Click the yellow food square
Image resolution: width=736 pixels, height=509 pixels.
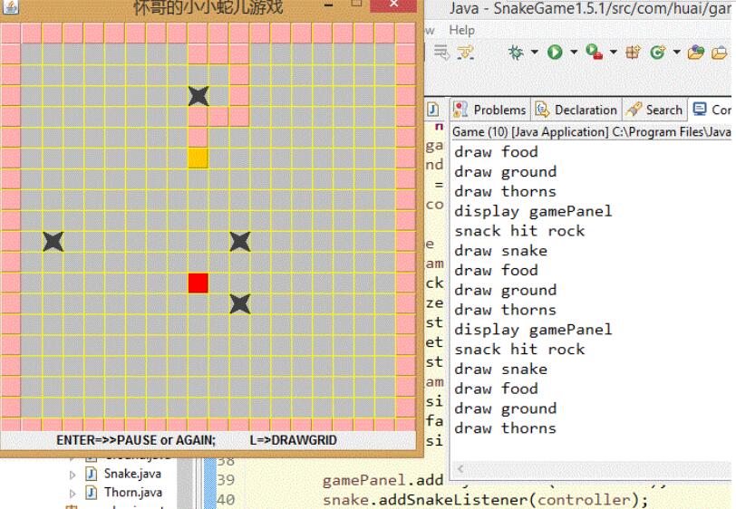click(199, 158)
